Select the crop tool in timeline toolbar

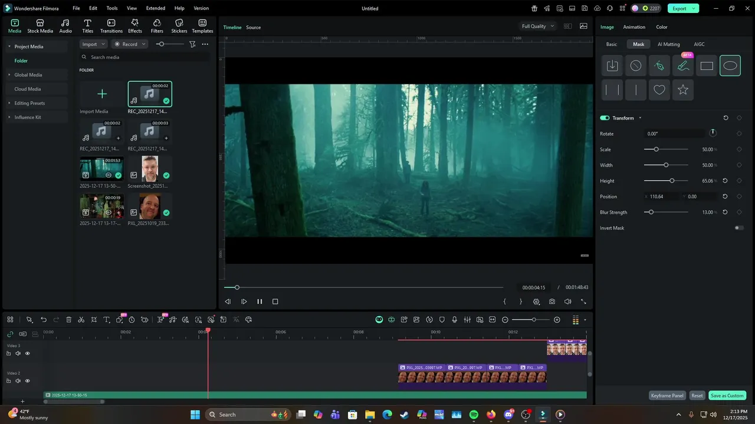tap(94, 320)
